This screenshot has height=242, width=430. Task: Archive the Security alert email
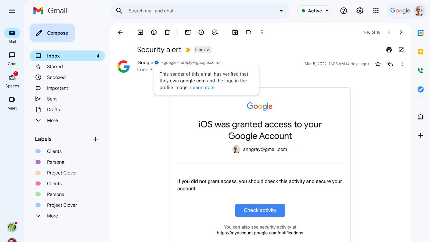(x=140, y=32)
